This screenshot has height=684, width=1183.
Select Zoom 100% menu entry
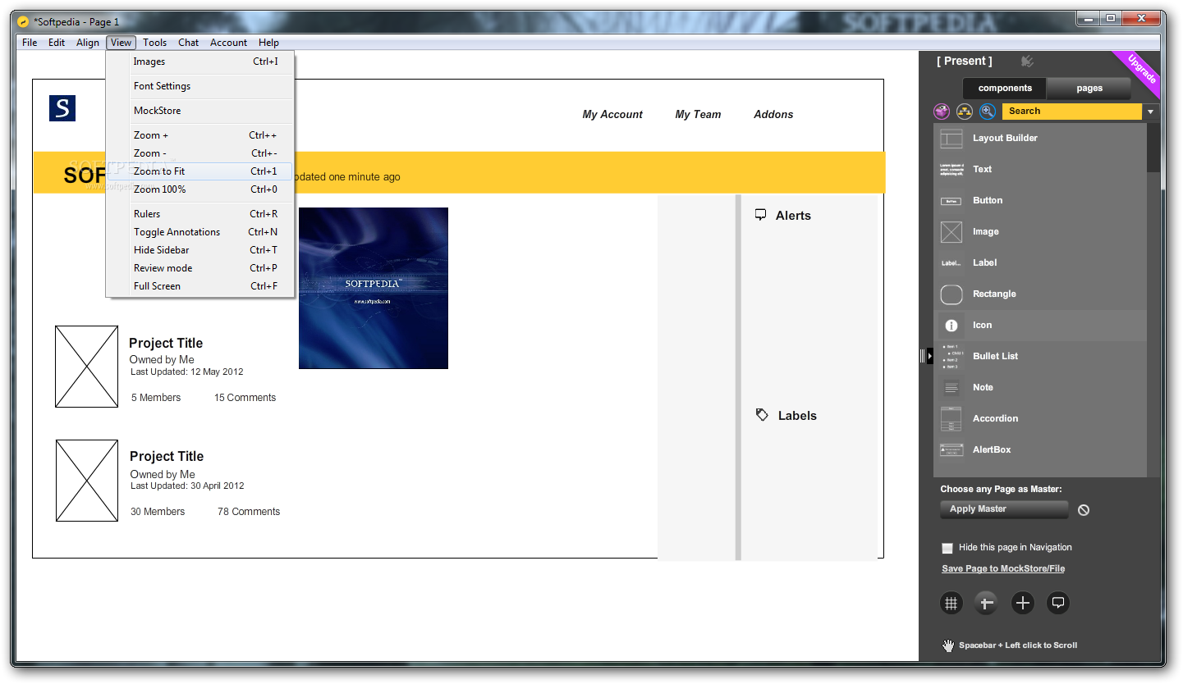click(200, 189)
